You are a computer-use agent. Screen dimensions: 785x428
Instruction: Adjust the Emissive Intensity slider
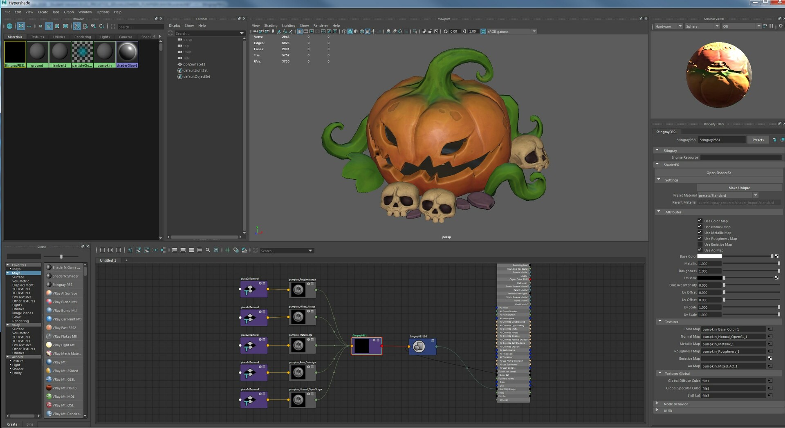tap(752, 285)
